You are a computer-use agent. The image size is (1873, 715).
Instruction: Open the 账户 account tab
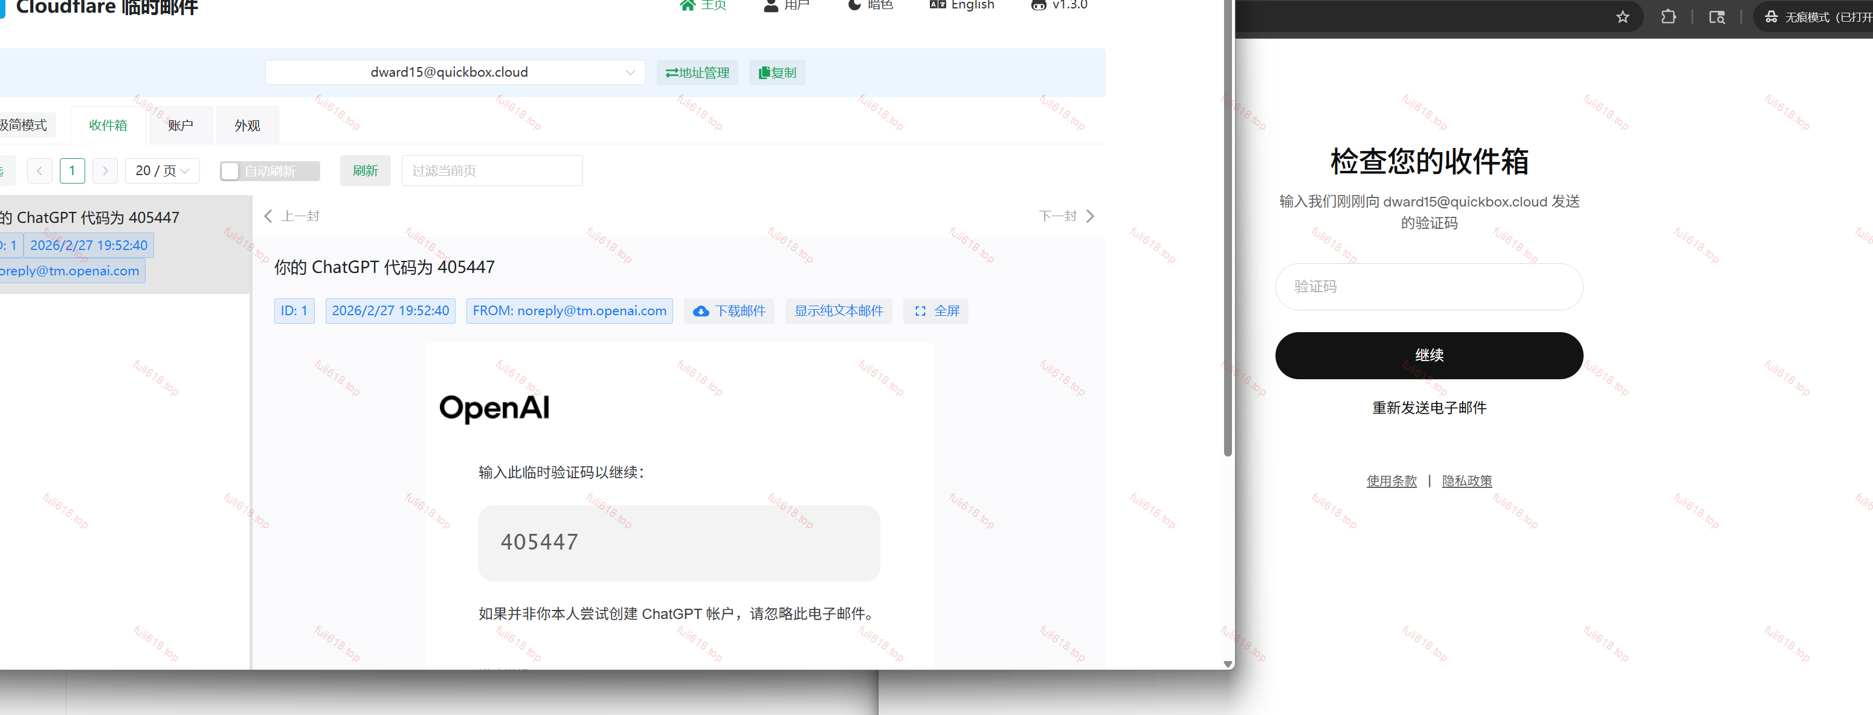(x=181, y=125)
